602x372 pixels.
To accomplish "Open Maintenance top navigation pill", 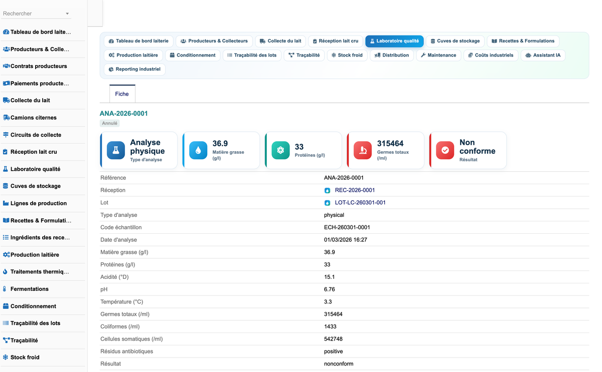I will (438, 55).
